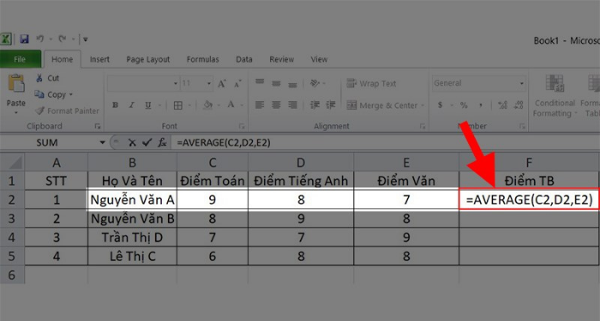Decrease indent

315,104
